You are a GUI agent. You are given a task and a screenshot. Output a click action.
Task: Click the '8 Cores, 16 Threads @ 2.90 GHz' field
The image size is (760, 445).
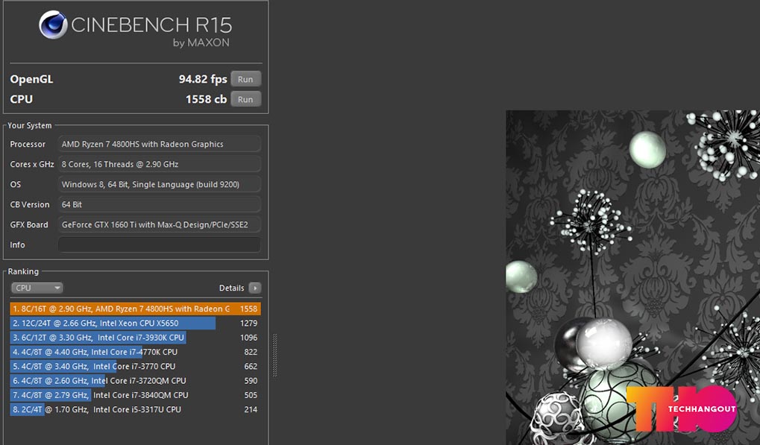159,164
